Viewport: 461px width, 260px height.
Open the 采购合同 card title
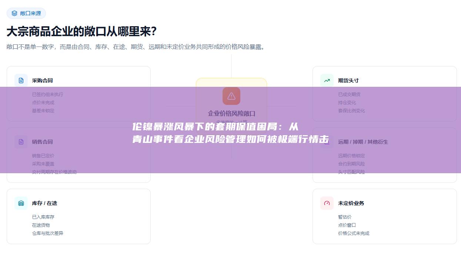43,81
